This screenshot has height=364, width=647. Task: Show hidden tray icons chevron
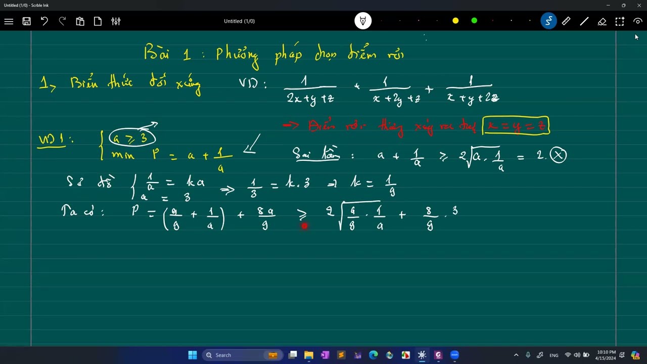pos(516,355)
